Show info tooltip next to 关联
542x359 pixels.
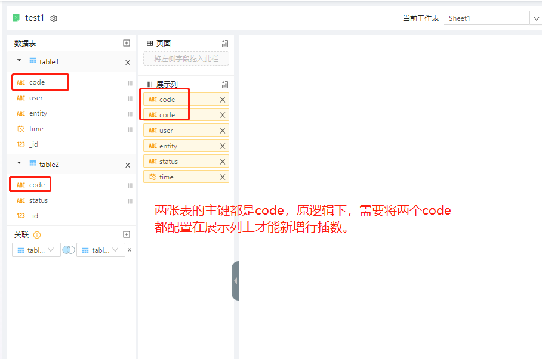[x=37, y=235]
